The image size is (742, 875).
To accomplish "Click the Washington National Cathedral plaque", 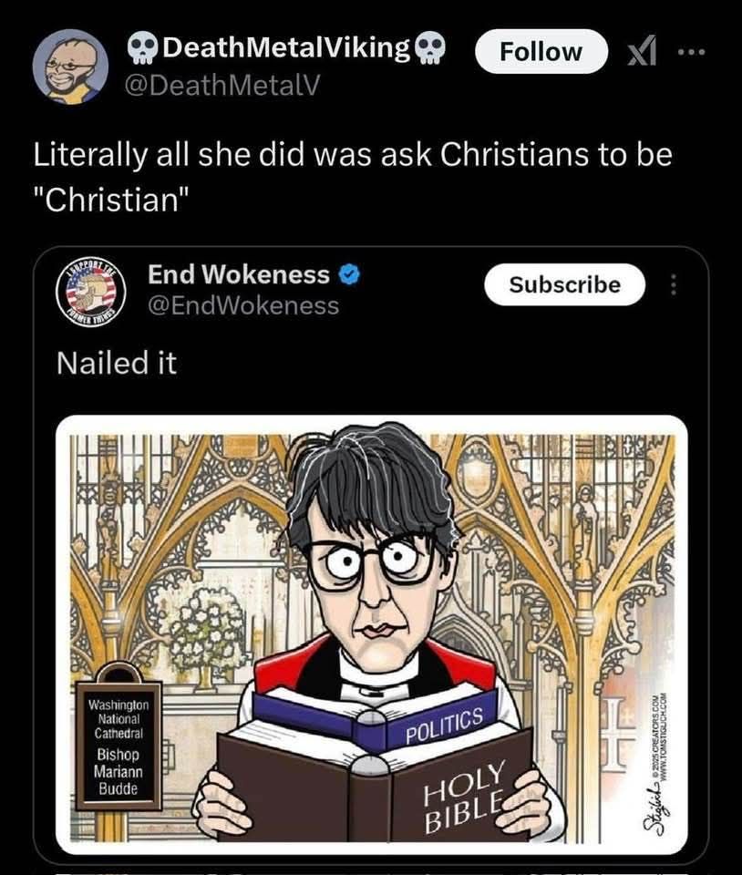I will pyautogui.click(x=119, y=744).
